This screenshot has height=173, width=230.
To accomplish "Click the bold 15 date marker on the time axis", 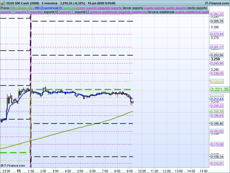I will pyautogui.click(x=19, y=171).
